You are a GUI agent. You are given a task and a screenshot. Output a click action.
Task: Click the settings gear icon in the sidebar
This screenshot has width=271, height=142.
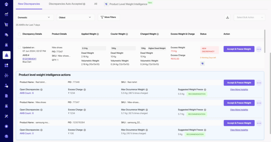[6, 126]
